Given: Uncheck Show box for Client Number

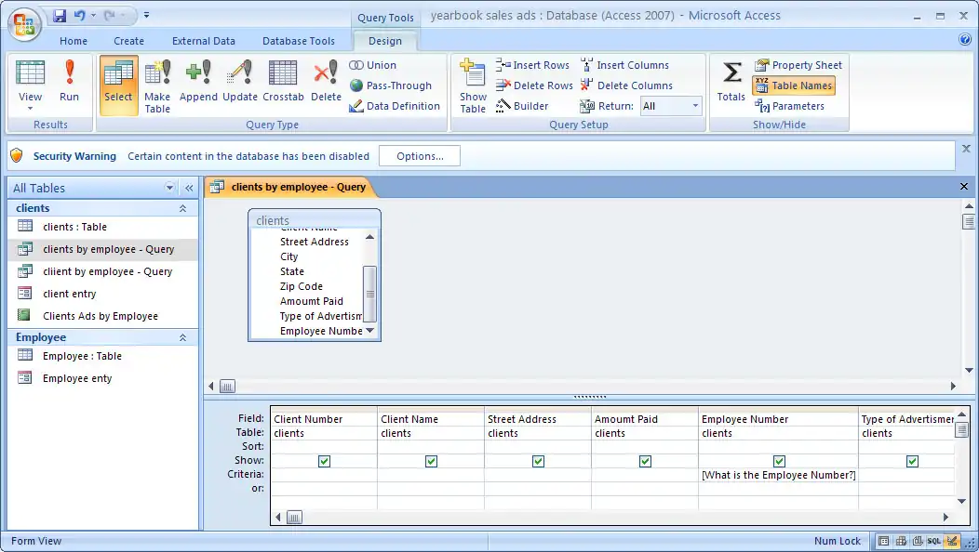Looking at the screenshot, I should [324, 461].
